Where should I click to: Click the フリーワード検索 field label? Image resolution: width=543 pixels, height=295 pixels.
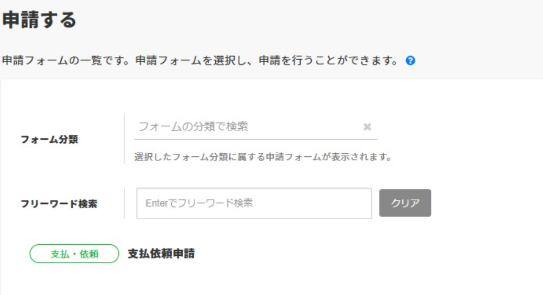pyautogui.click(x=59, y=203)
